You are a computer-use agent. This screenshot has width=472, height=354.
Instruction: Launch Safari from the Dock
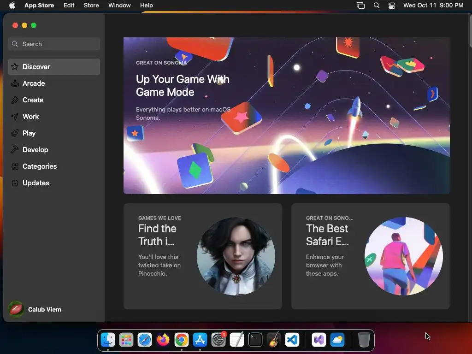(144, 340)
